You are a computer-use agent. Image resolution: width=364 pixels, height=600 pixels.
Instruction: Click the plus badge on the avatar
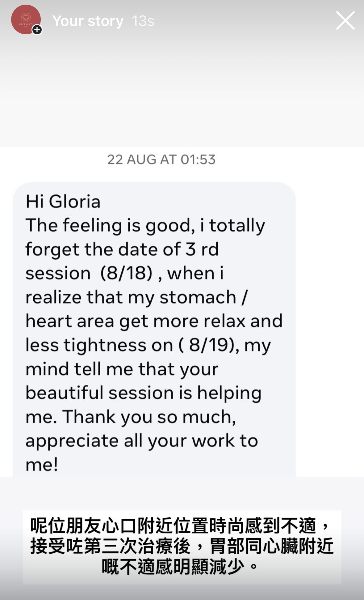[x=37, y=30]
